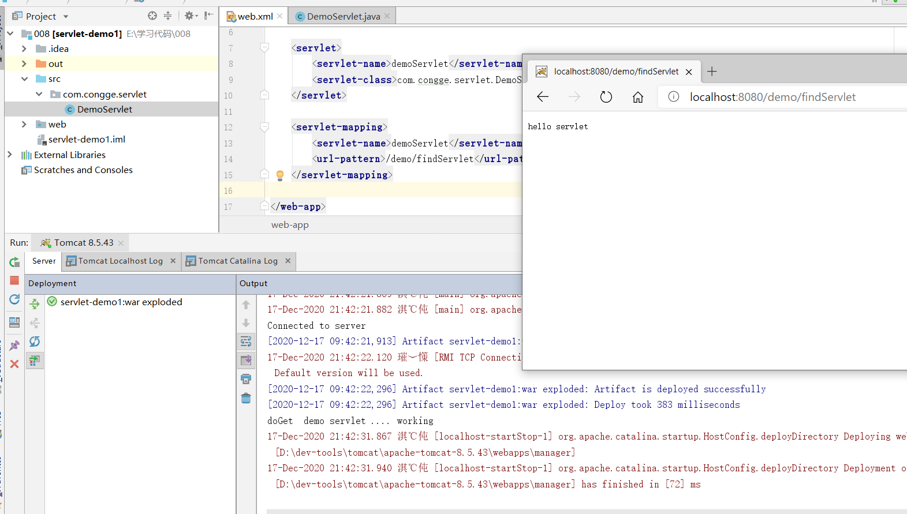Viewport: 907px width, 514px height.
Task: Fold the servlet-mapping tag on line 12
Action: pos(264,127)
